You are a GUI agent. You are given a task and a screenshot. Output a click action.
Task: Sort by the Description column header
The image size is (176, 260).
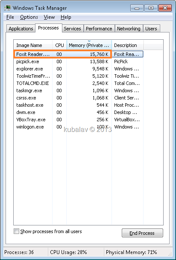[x=128, y=45]
